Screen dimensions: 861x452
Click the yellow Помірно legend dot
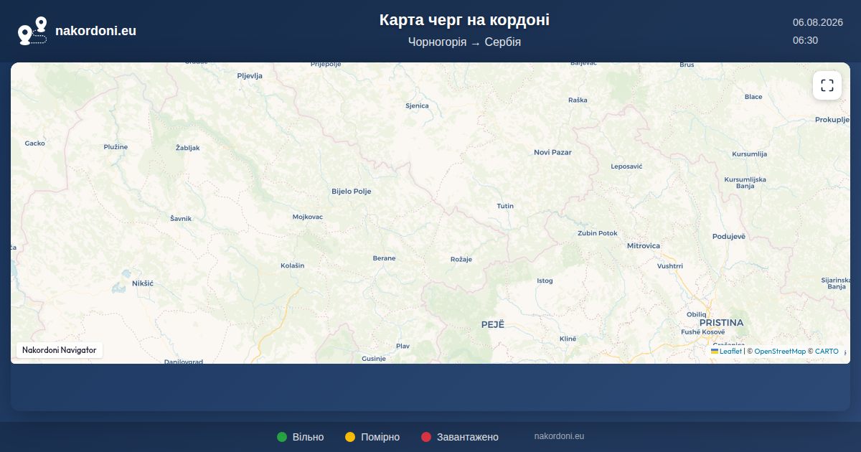(350, 437)
